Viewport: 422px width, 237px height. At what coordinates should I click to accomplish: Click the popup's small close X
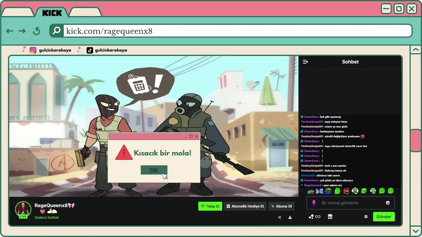(x=196, y=136)
